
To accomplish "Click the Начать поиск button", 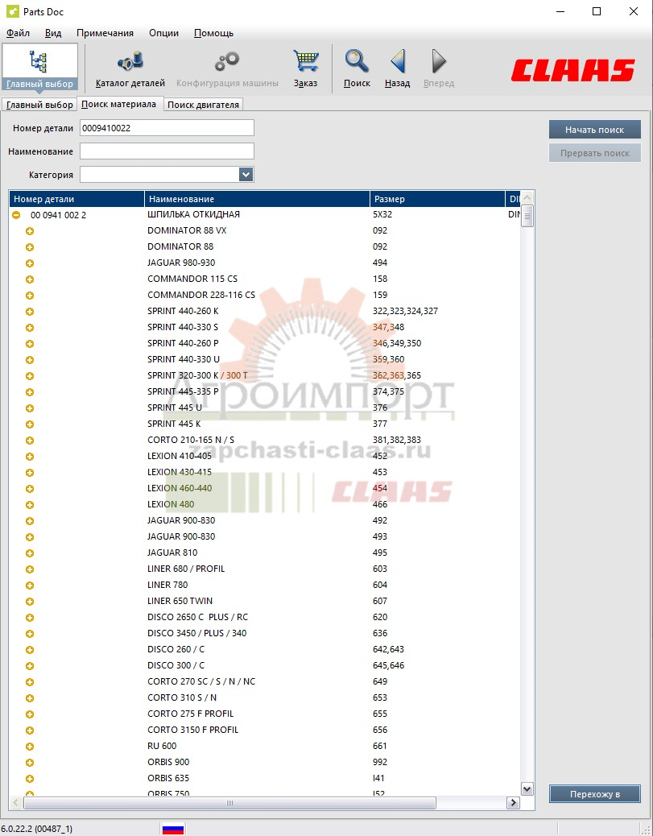I will tap(595, 130).
